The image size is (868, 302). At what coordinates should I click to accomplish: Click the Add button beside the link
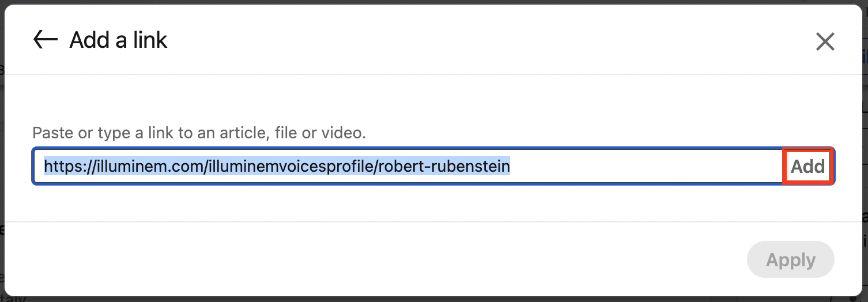807,167
